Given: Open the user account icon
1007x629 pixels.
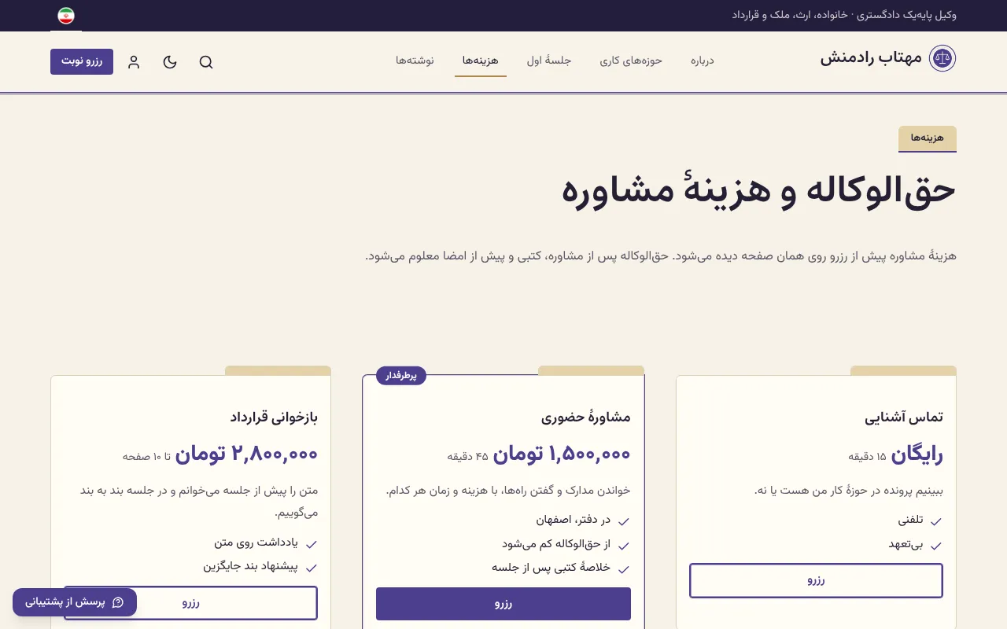Looking at the screenshot, I should (x=134, y=62).
